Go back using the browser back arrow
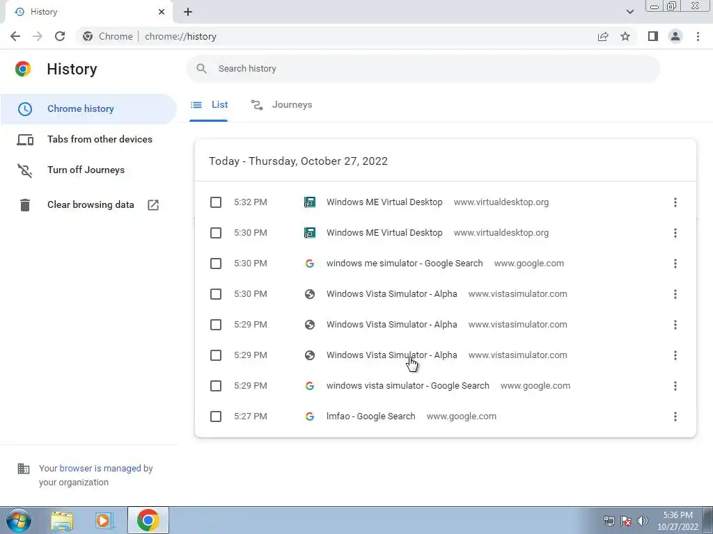713x534 pixels. click(x=15, y=36)
